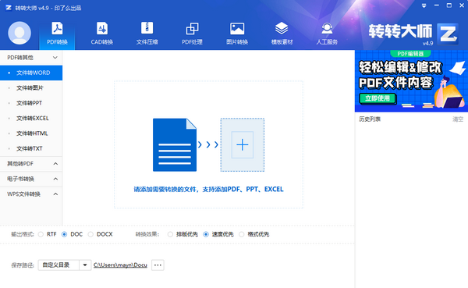Click the blue document icon
This screenshot has height=288, width=468.
175,145
